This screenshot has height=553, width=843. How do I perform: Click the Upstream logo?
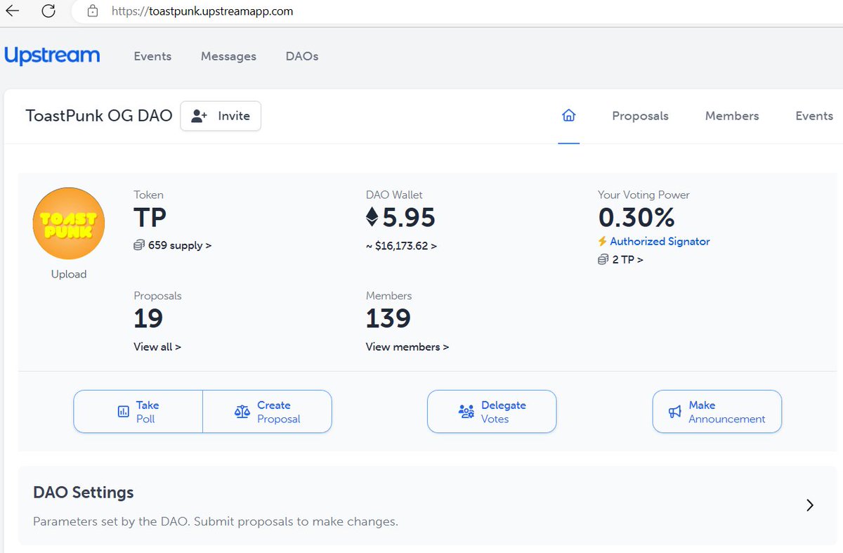pos(52,56)
